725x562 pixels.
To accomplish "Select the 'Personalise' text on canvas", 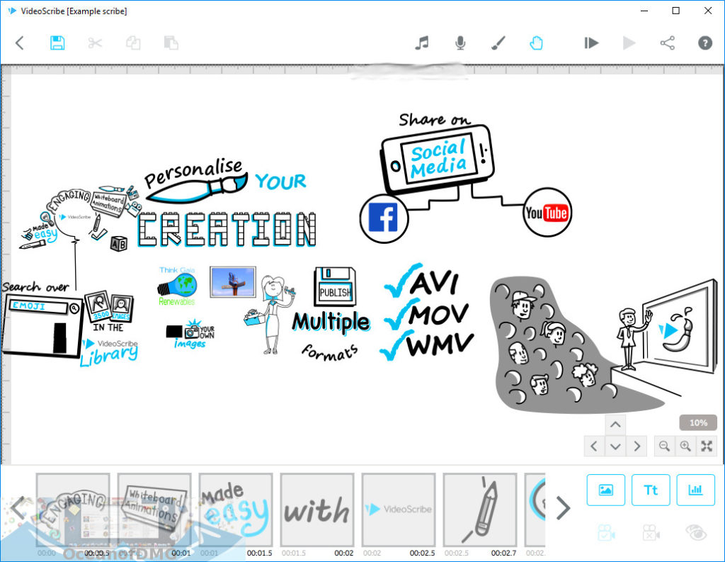I will click(x=194, y=172).
